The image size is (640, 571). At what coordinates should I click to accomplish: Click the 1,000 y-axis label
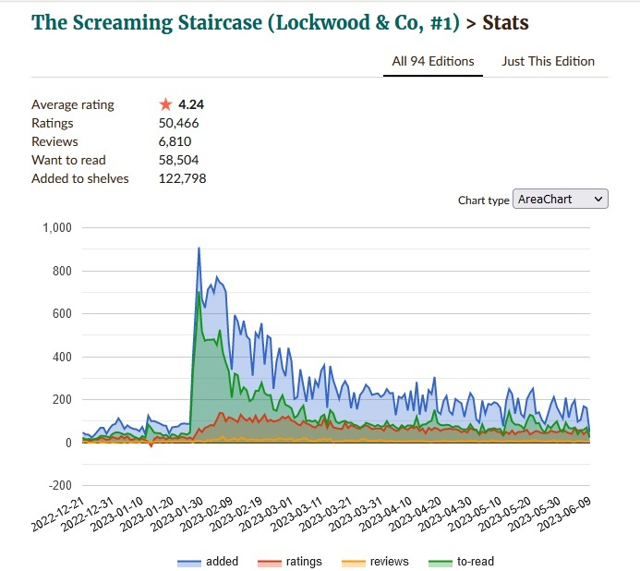coord(57,228)
